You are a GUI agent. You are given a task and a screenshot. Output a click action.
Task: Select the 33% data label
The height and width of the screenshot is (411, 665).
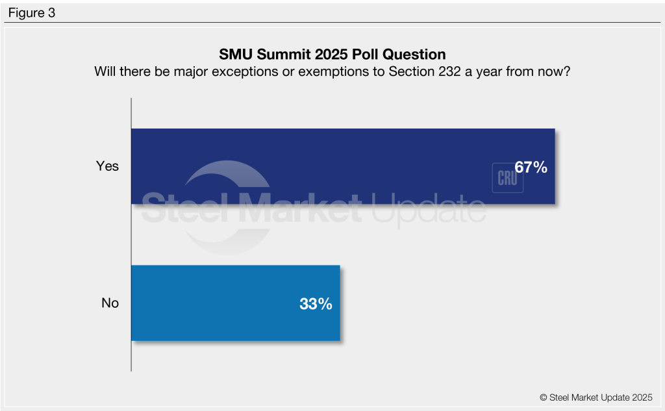point(316,303)
